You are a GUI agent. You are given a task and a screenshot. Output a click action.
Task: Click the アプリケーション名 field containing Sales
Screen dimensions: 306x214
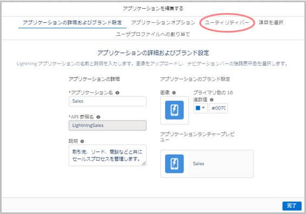[108, 101]
